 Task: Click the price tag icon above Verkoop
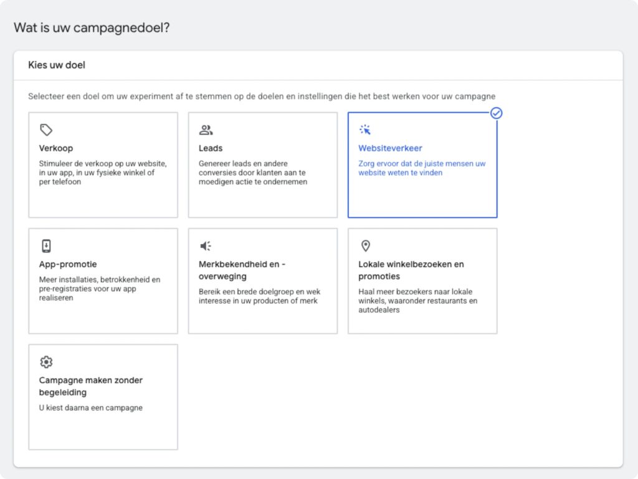click(x=47, y=129)
